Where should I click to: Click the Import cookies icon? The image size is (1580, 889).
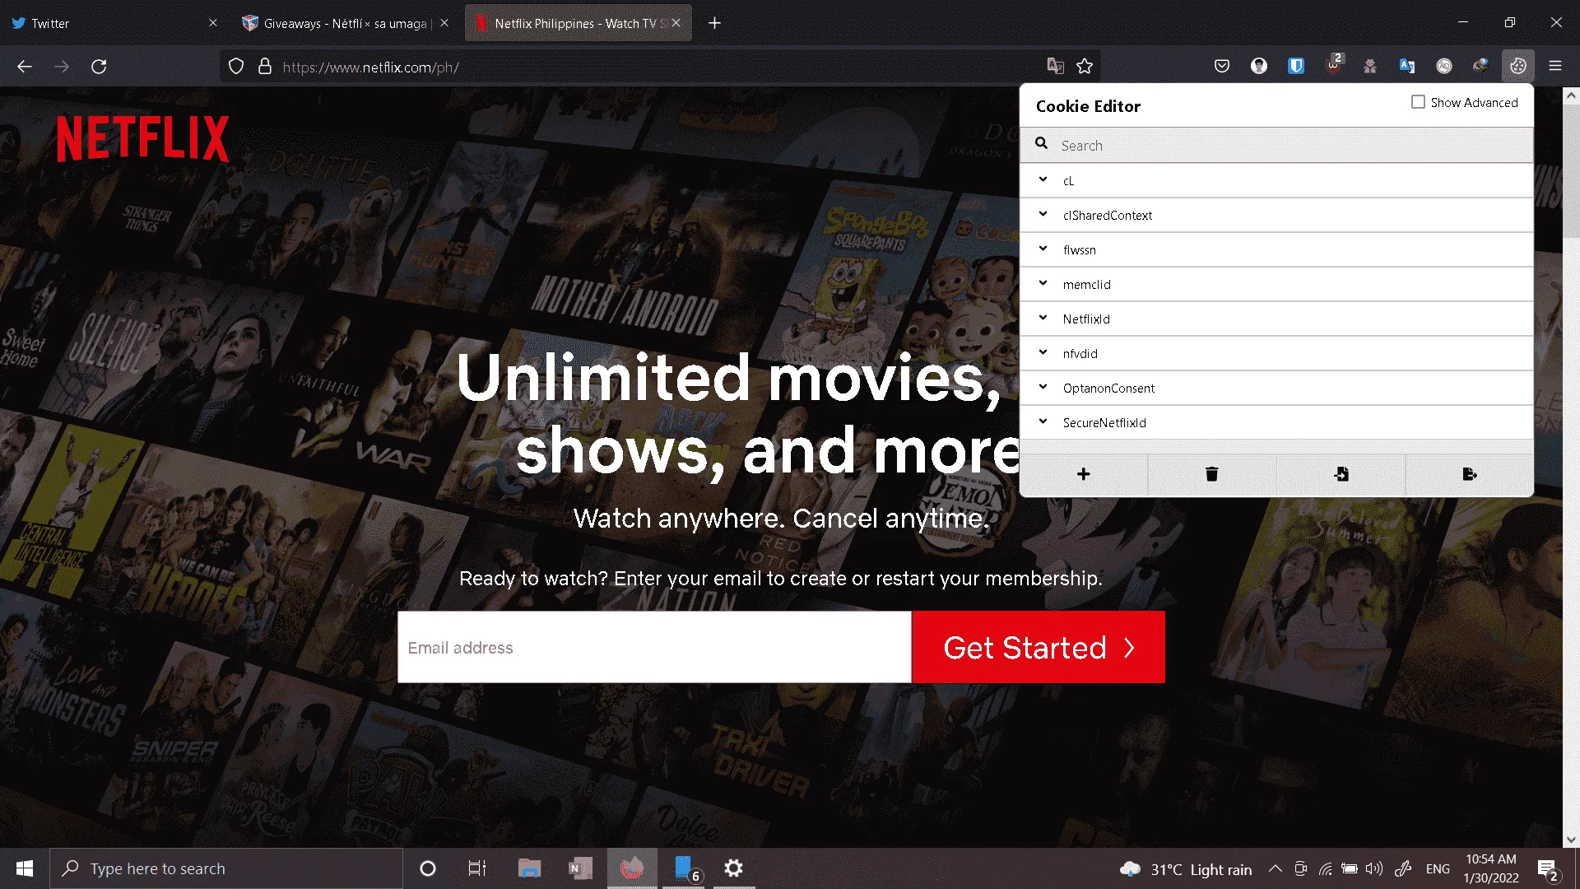(1341, 474)
